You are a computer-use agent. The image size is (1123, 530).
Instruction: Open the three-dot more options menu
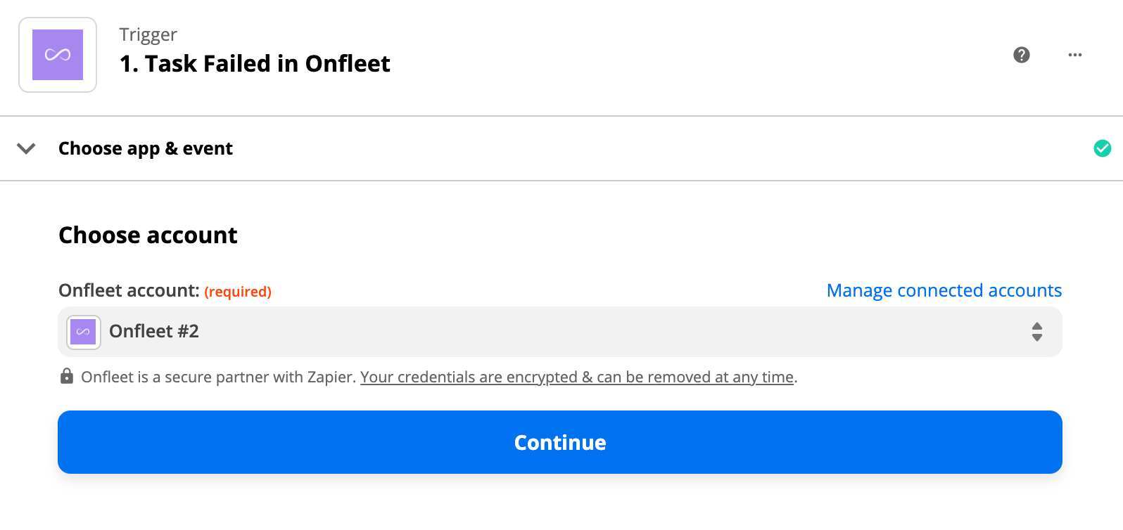pyautogui.click(x=1075, y=55)
